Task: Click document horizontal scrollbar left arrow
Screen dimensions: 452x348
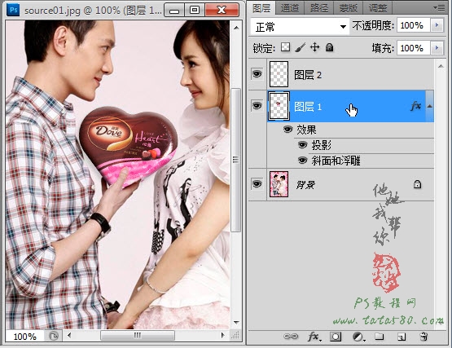Action: [69, 335]
